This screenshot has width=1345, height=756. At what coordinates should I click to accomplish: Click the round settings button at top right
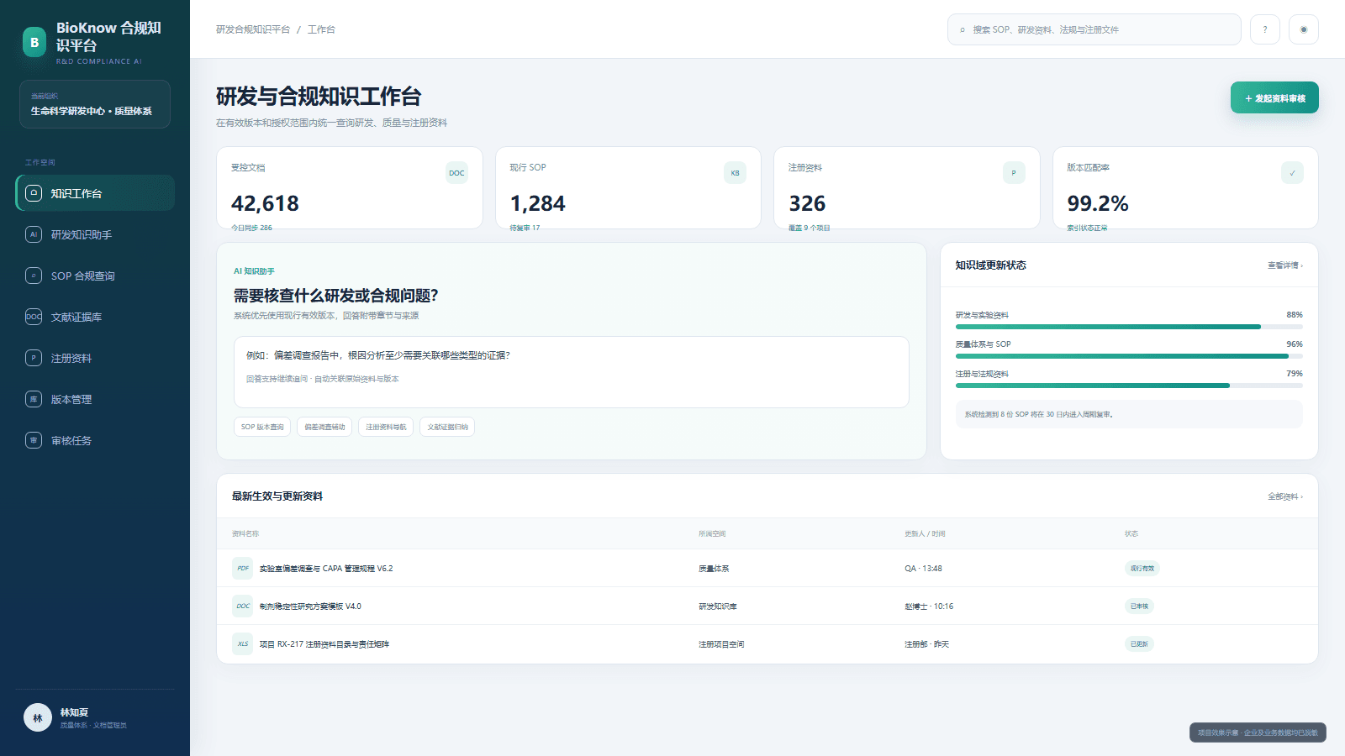point(1304,29)
